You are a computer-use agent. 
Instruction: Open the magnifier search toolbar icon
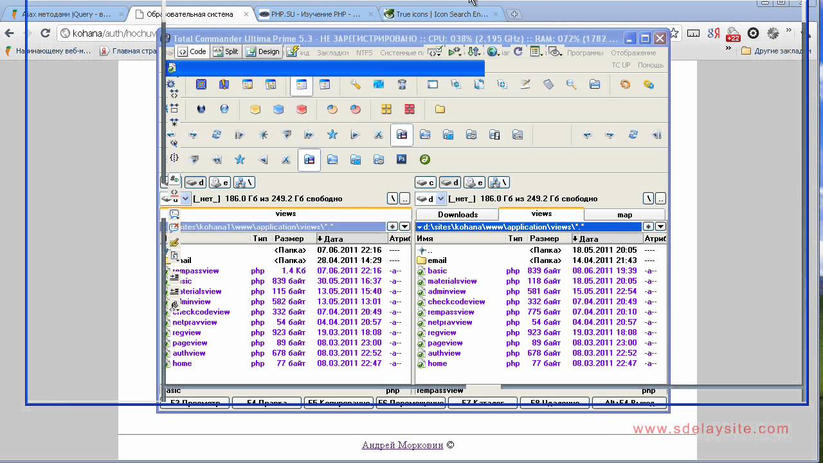(571, 84)
